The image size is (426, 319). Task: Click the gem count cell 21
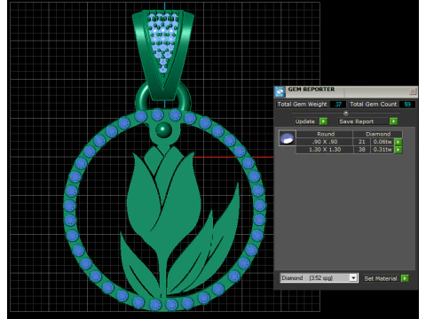coord(362,142)
